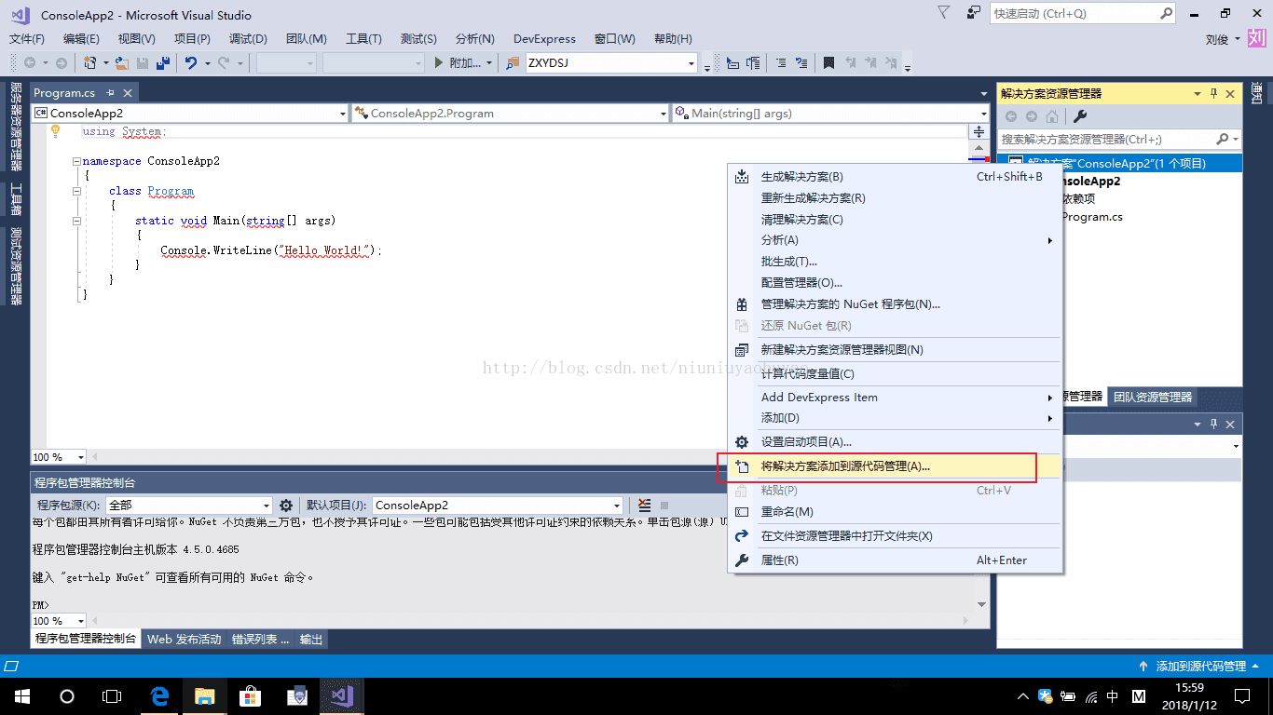This screenshot has height=715, width=1273.
Task: Click the lightbulb quick actions icon
Action: pyautogui.click(x=55, y=131)
